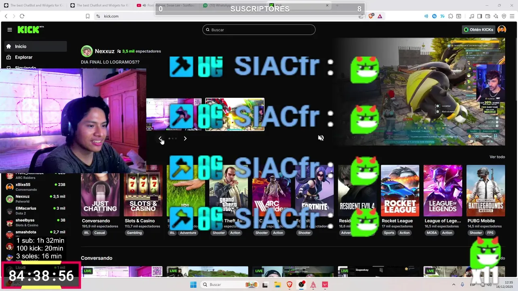Click the taskbar Buscar search box
The height and width of the screenshot is (291, 518).
point(229,285)
